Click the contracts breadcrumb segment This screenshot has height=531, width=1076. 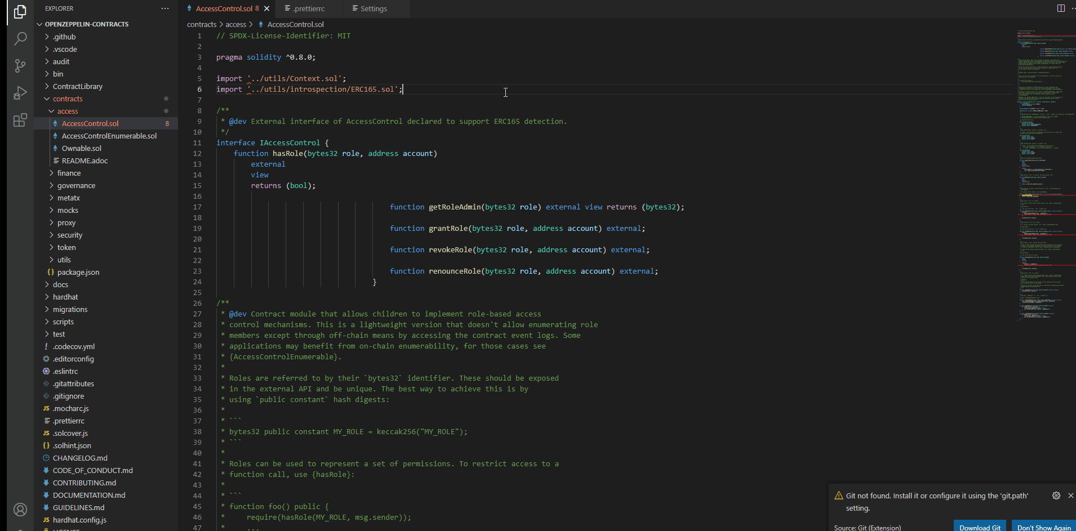[202, 24]
